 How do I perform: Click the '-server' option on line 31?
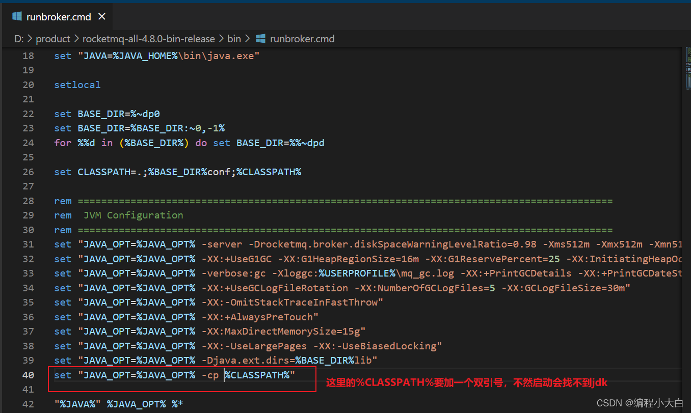[x=222, y=244]
